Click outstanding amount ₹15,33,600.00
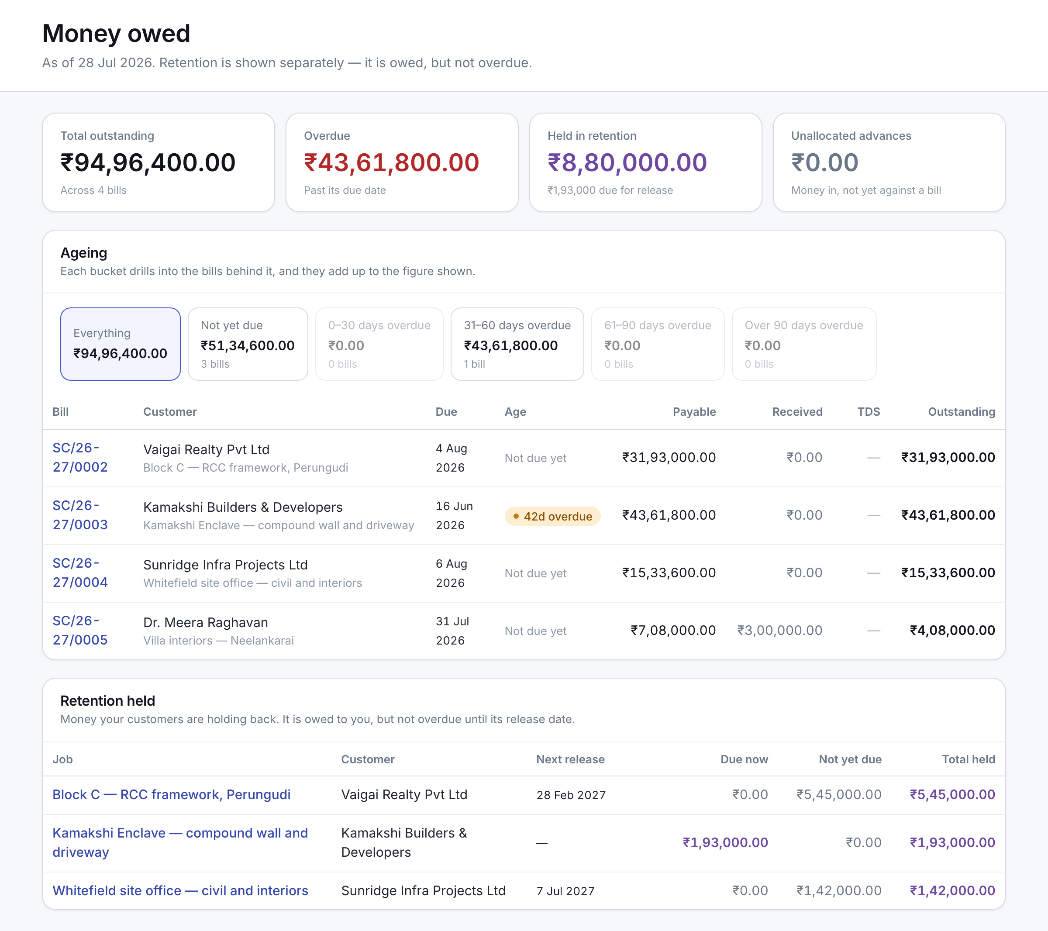The image size is (1048, 931). (948, 572)
